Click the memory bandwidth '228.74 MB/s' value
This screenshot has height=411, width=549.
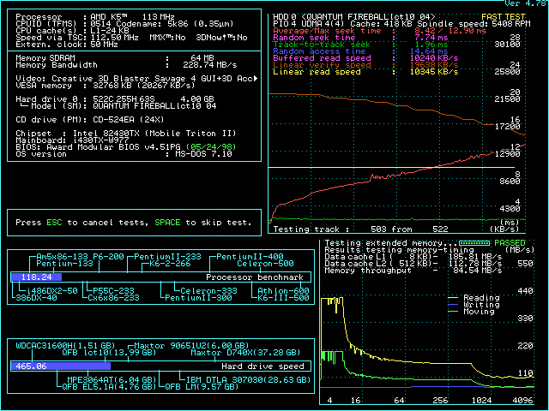(x=209, y=65)
